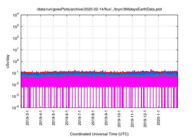The image size is (196, 137).
Task: Click the 2019-4-1 date tick label
Action: [x=41, y=117]
